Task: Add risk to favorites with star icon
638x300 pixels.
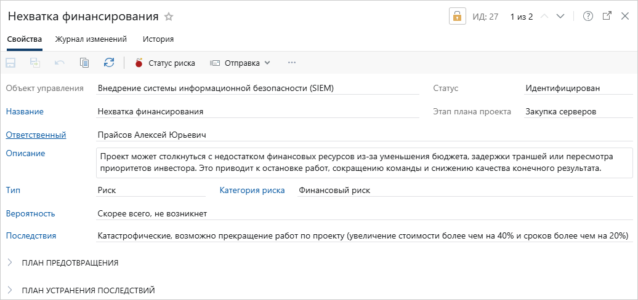Action: click(x=169, y=17)
